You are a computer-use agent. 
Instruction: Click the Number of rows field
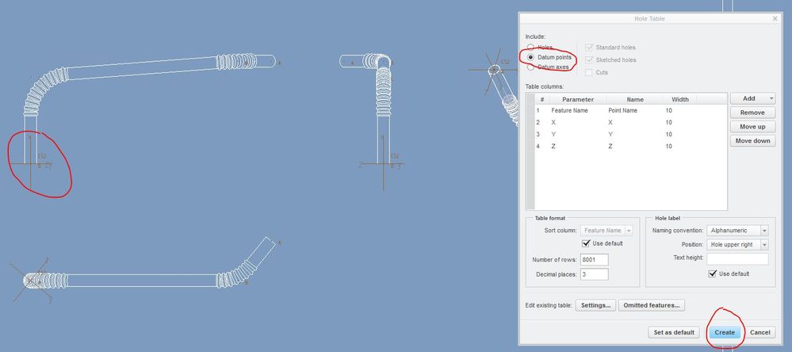tap(595, 259)
